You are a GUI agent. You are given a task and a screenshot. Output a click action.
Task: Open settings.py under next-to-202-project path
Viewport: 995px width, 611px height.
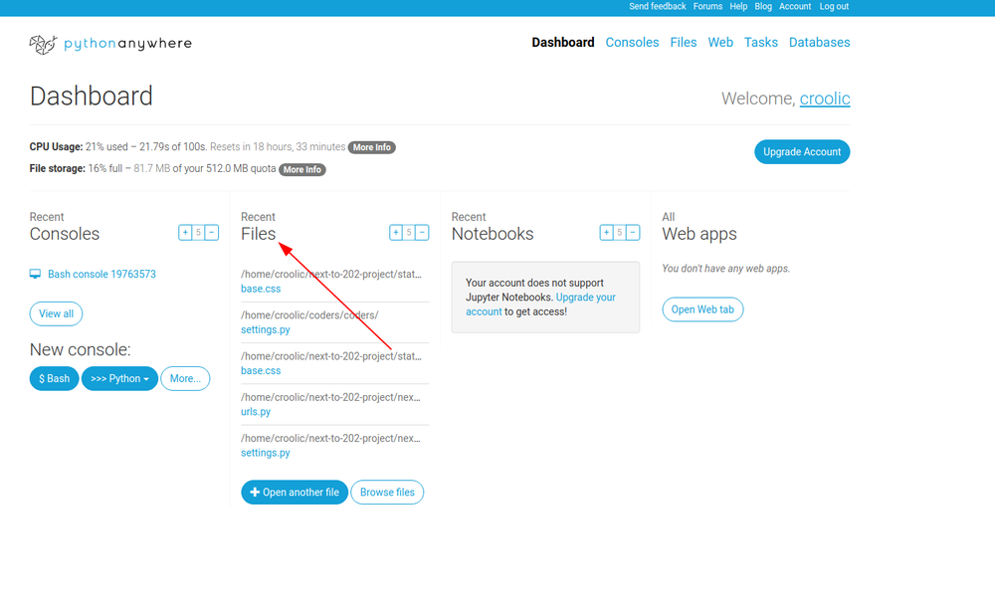click(266, 453)
